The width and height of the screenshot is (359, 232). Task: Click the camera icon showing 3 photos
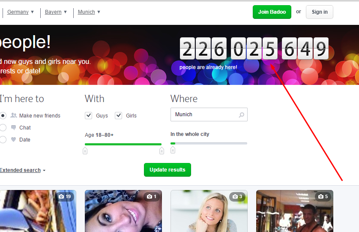[x=235, y=196]
